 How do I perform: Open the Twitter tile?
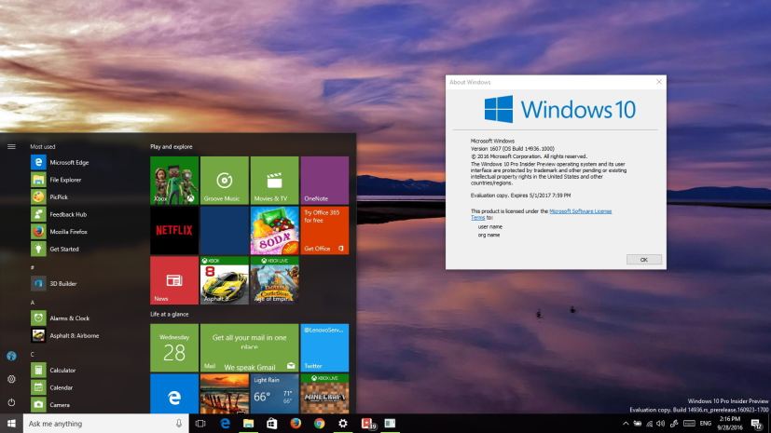[x=324, y=347]
